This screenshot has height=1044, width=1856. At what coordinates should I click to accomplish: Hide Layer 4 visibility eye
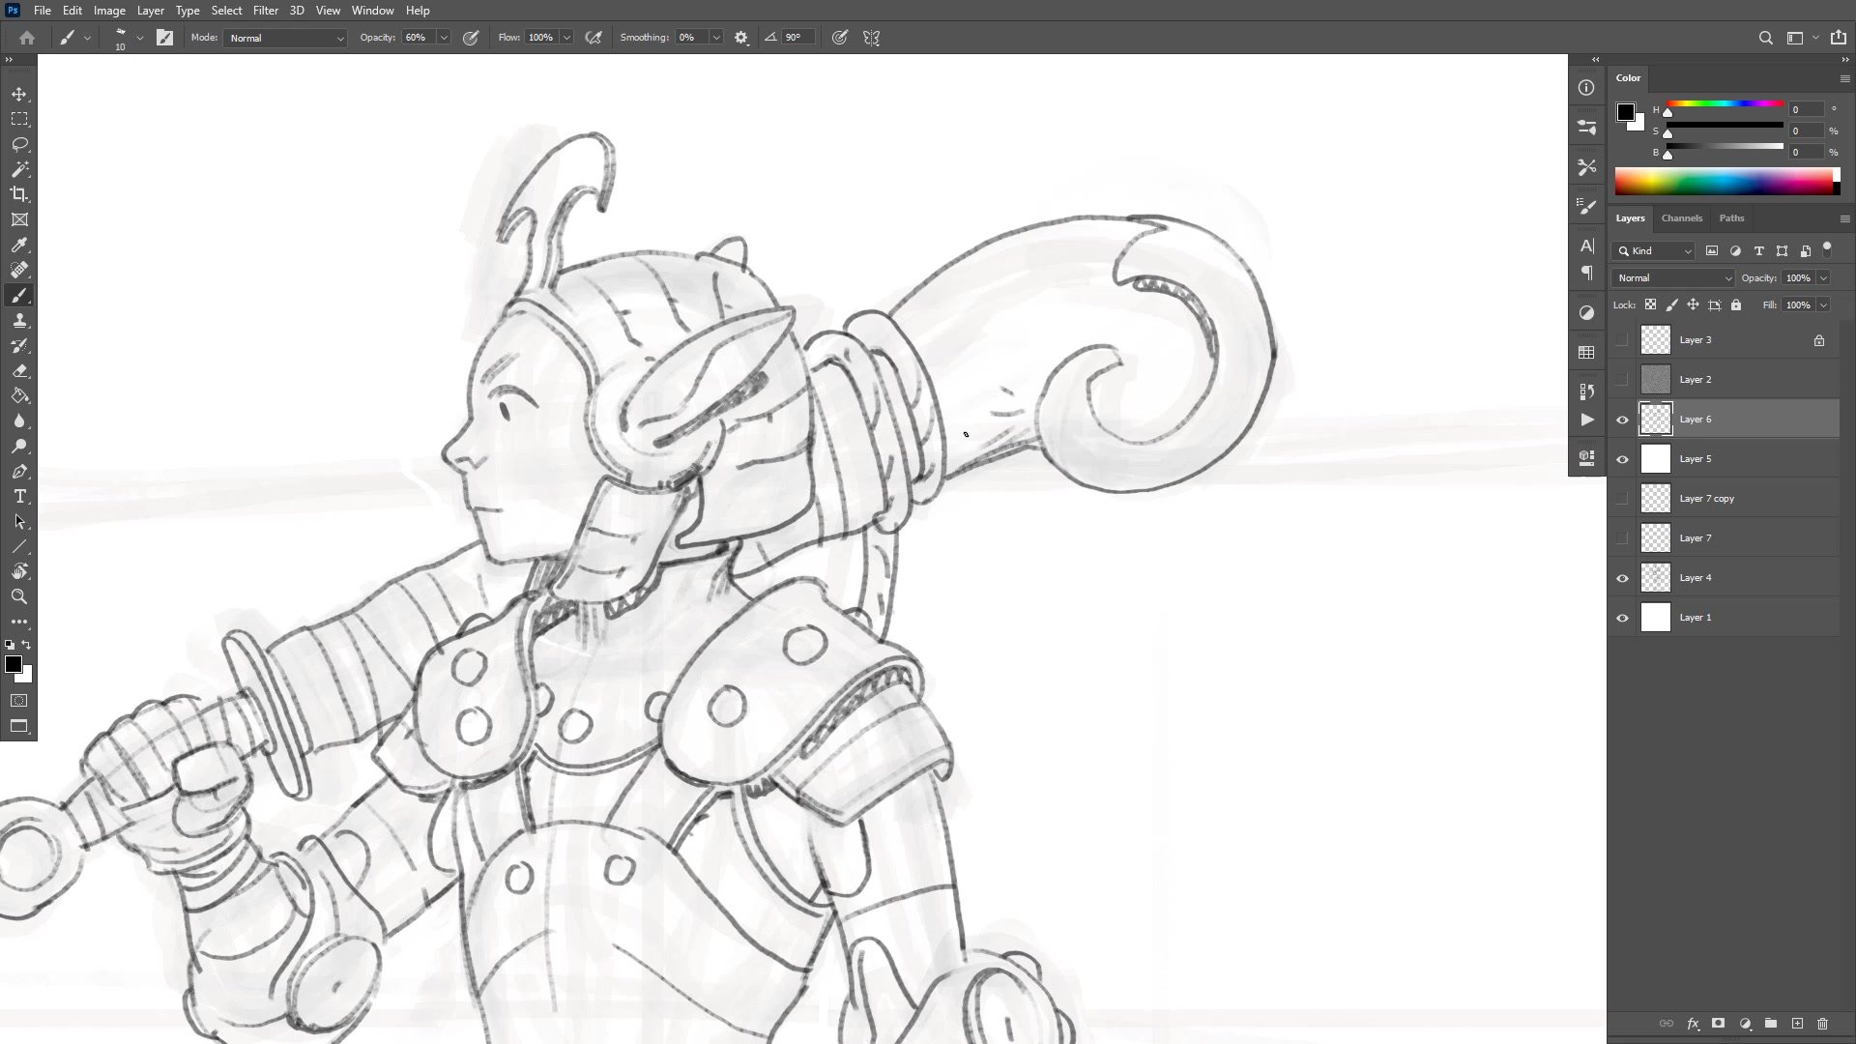coord(1622,578)
